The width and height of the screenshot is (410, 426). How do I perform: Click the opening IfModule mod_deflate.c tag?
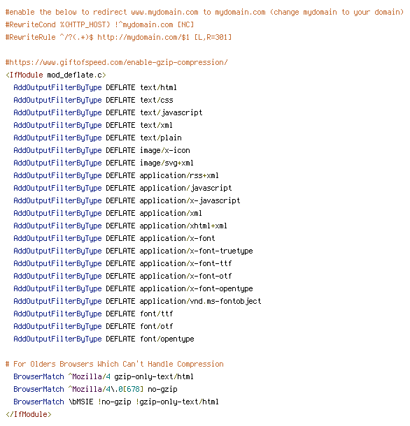pyautogui.click(x=56, y=75)
